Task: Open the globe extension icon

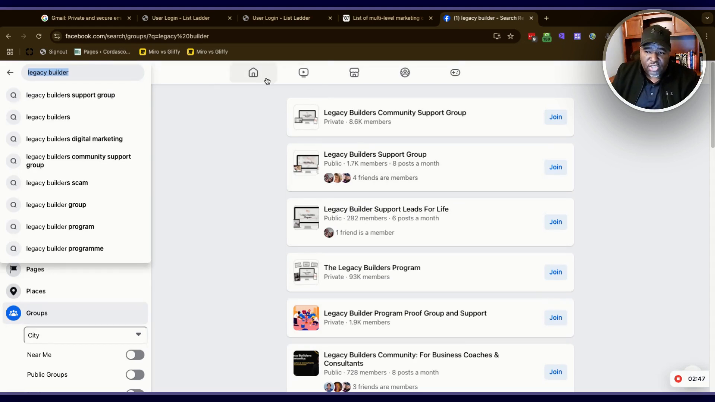Action: [592, 36]
